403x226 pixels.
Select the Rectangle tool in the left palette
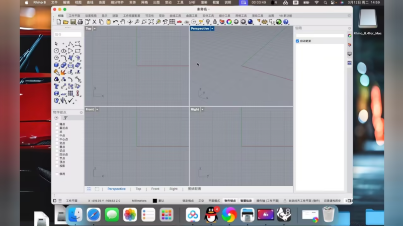[78, 51]
